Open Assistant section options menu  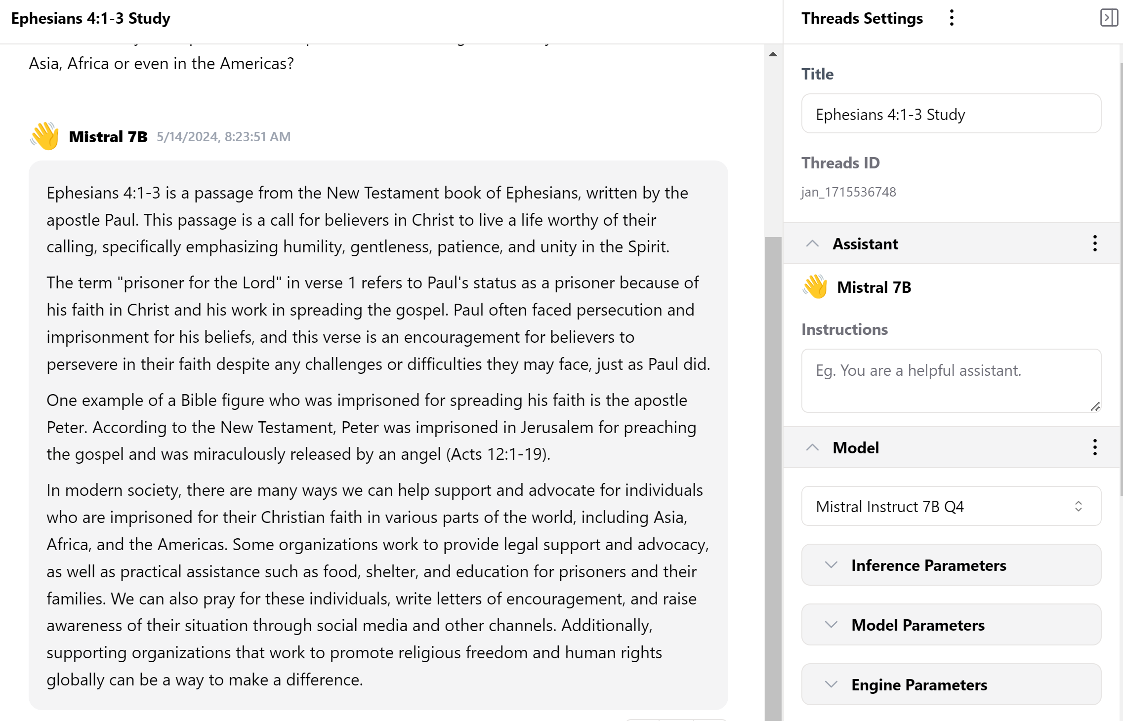(1095, 243)
